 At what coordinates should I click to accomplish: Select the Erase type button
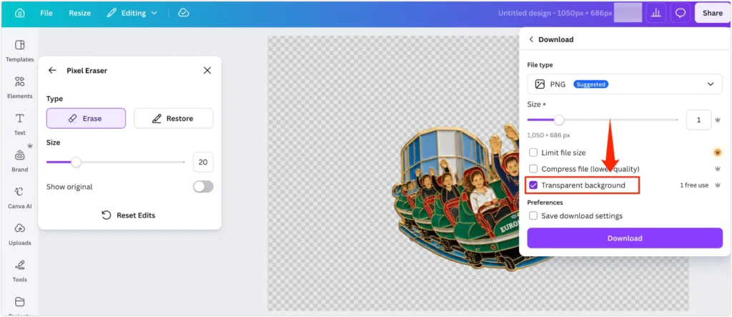(86, 118)
